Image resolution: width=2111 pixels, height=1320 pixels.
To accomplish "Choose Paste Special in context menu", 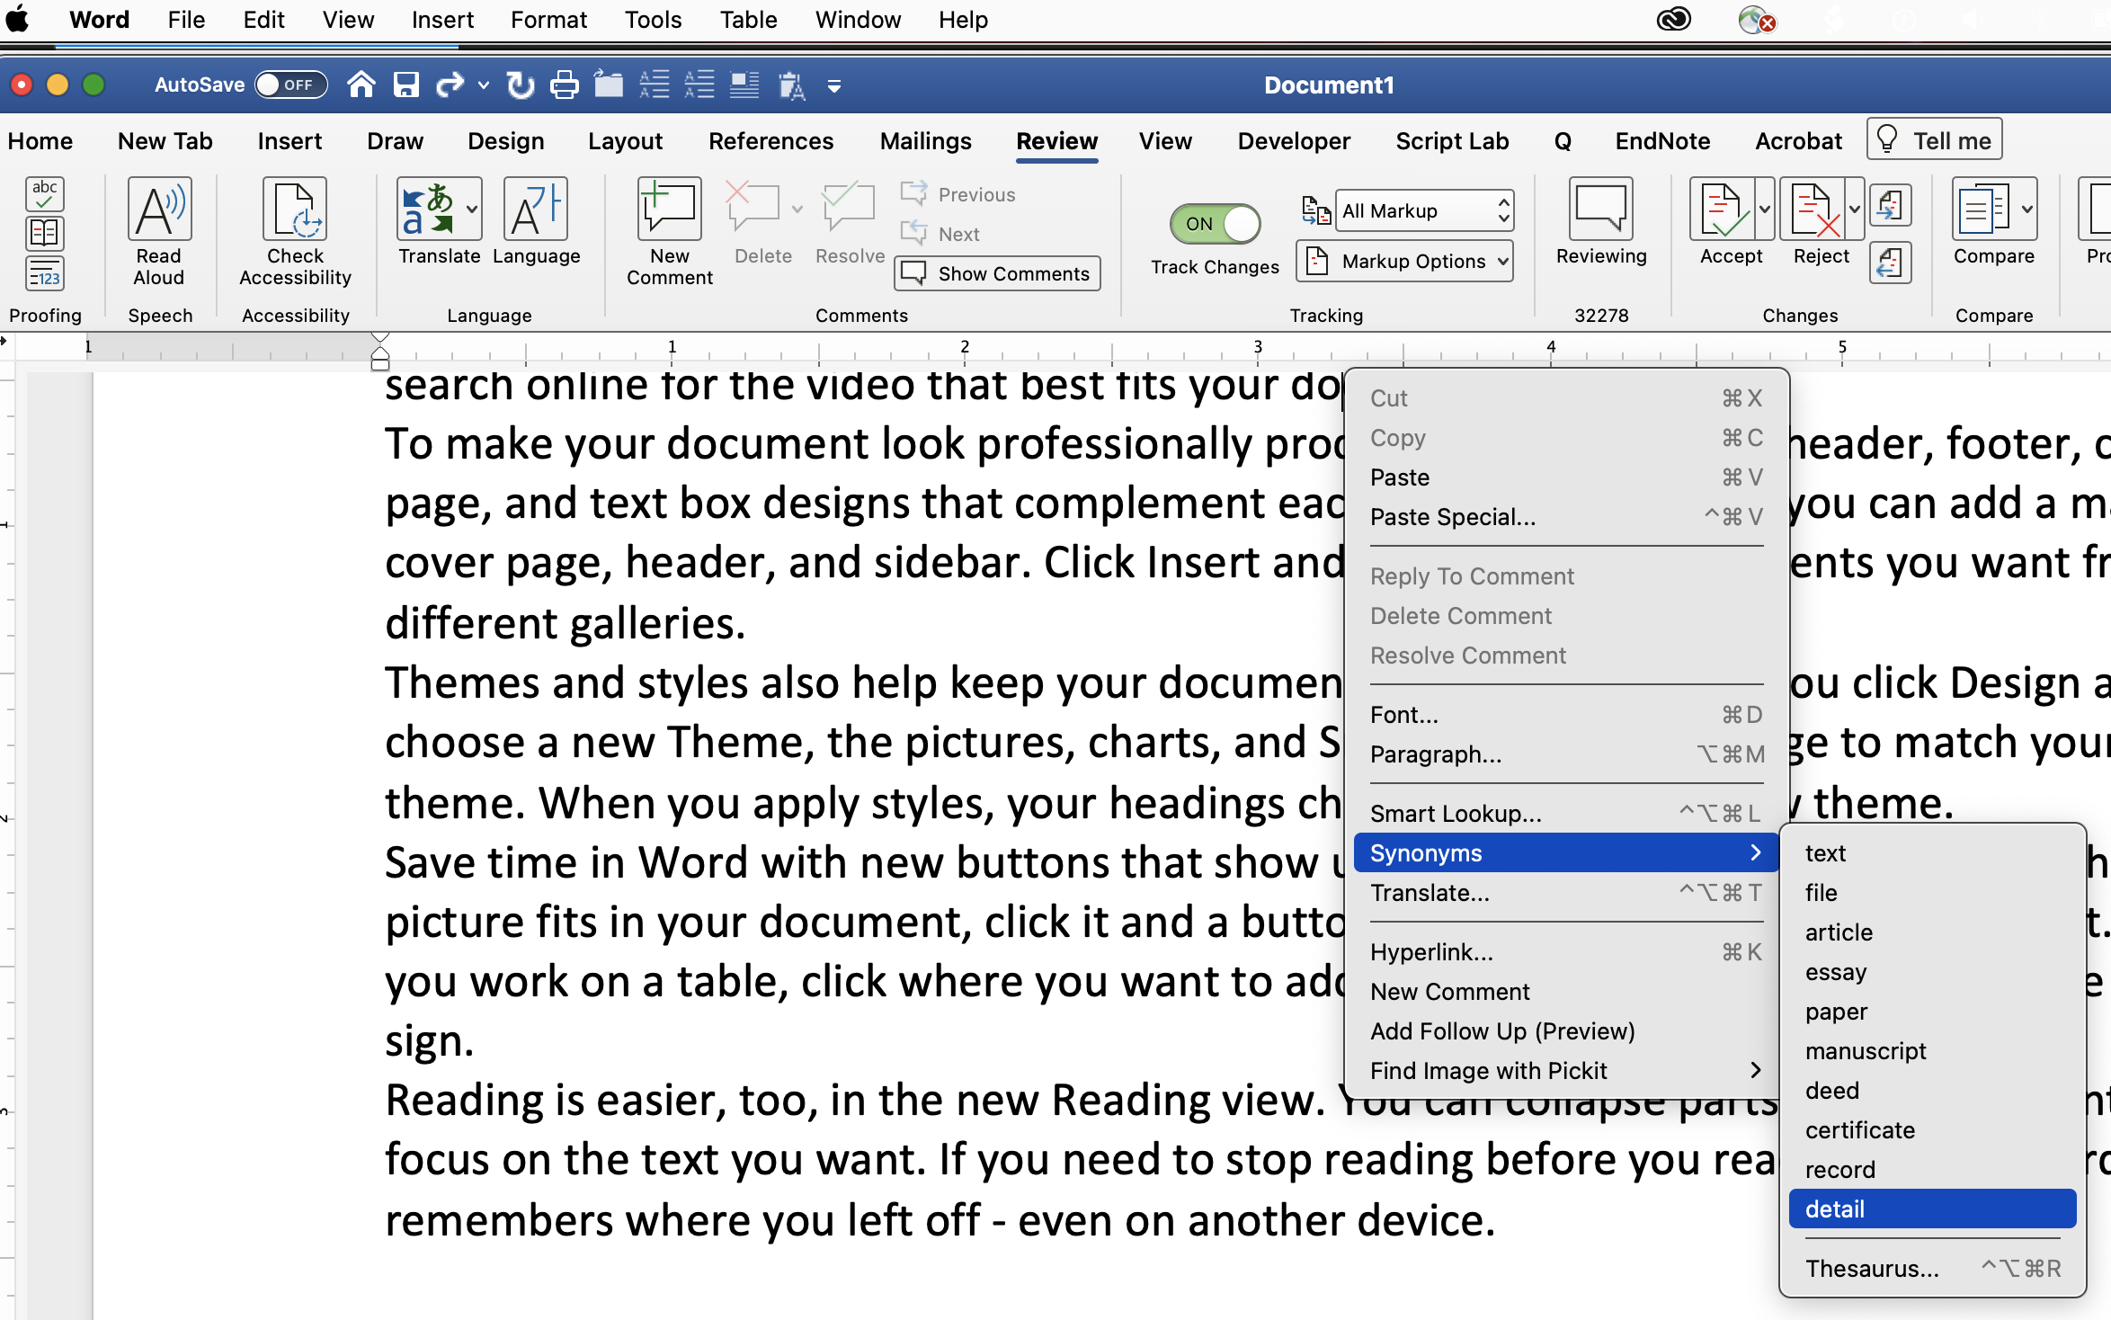I will [x=1452, y=517].
